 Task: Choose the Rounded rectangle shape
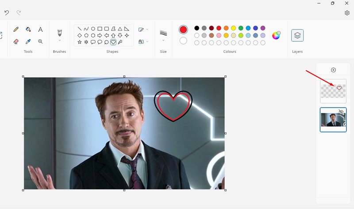coord(107,29)
